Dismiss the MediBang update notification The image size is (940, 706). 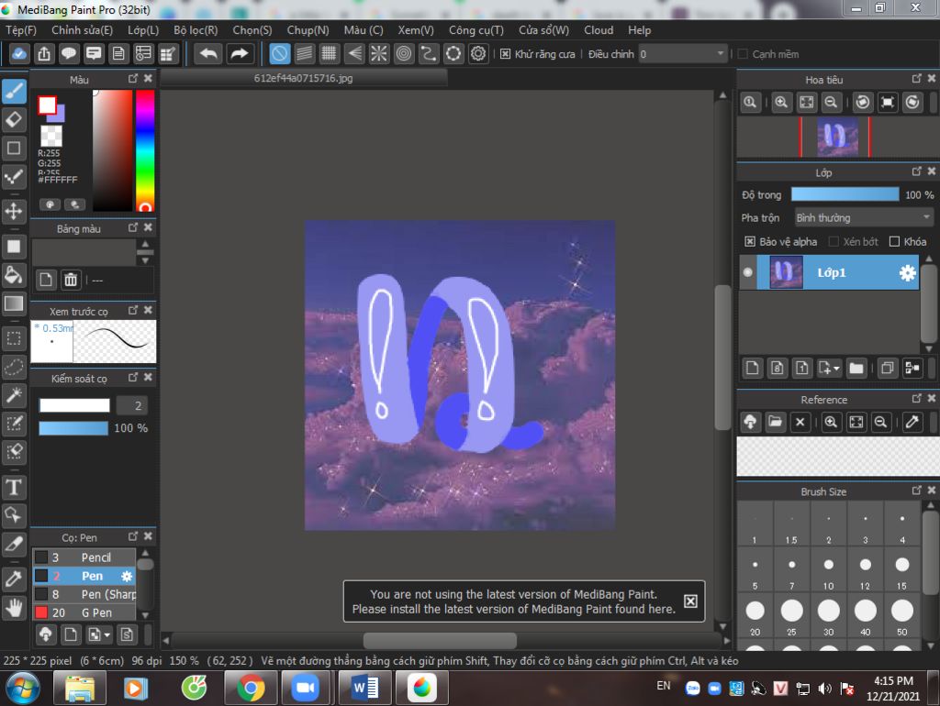[690, 601]
